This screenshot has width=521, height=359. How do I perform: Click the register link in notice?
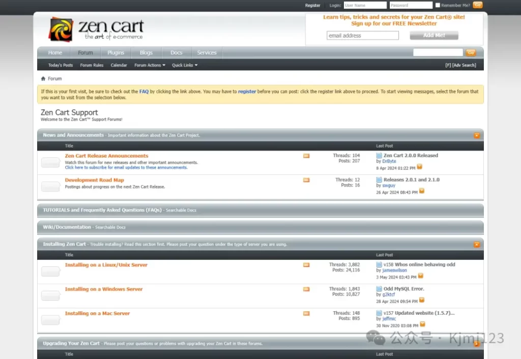click(247, 92)
